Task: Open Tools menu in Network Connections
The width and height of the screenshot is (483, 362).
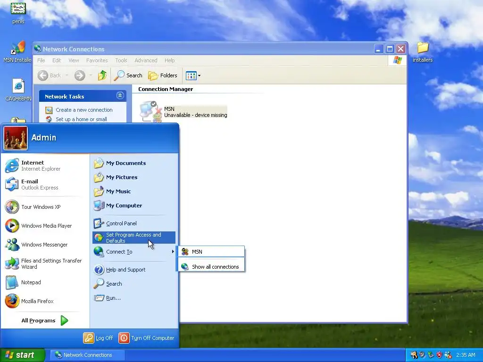Action: [121, 60]
